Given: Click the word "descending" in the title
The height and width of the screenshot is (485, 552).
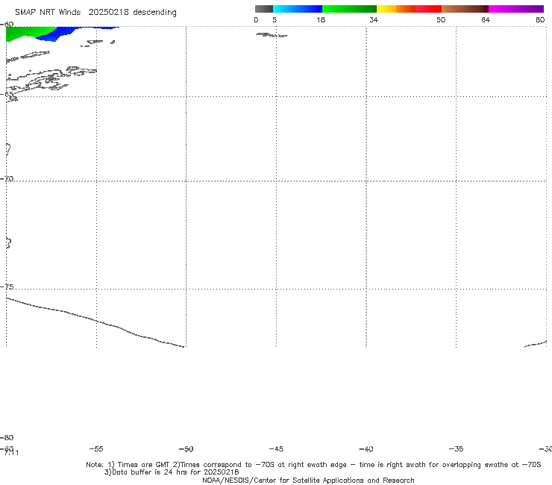Looking at the screenshot, I should [x=155, y=13].
